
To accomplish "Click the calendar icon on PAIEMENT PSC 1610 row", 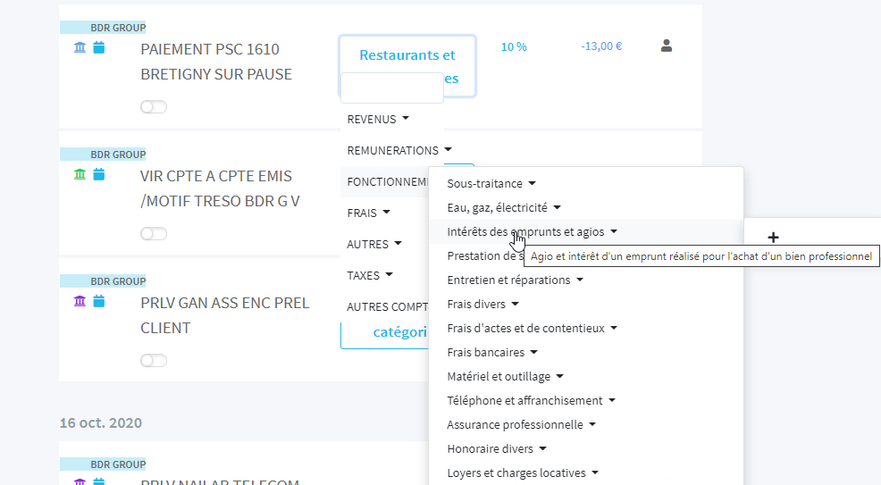I will click(99, 47).
